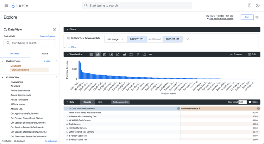The height and width of the screenshot is (144, 264).
Task: Select Cm Product Name Count Distinct field
Action: click(x=27, y=118)
